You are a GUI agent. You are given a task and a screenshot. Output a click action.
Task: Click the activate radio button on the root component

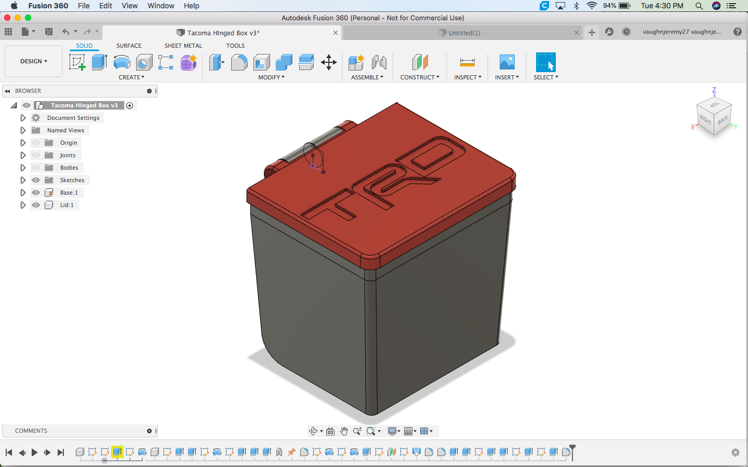click(130, 105)
